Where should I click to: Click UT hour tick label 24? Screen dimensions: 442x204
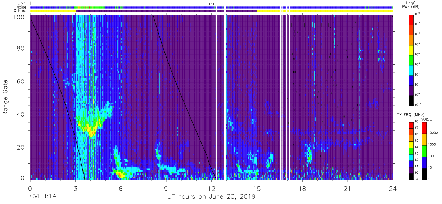click(393, 189)
